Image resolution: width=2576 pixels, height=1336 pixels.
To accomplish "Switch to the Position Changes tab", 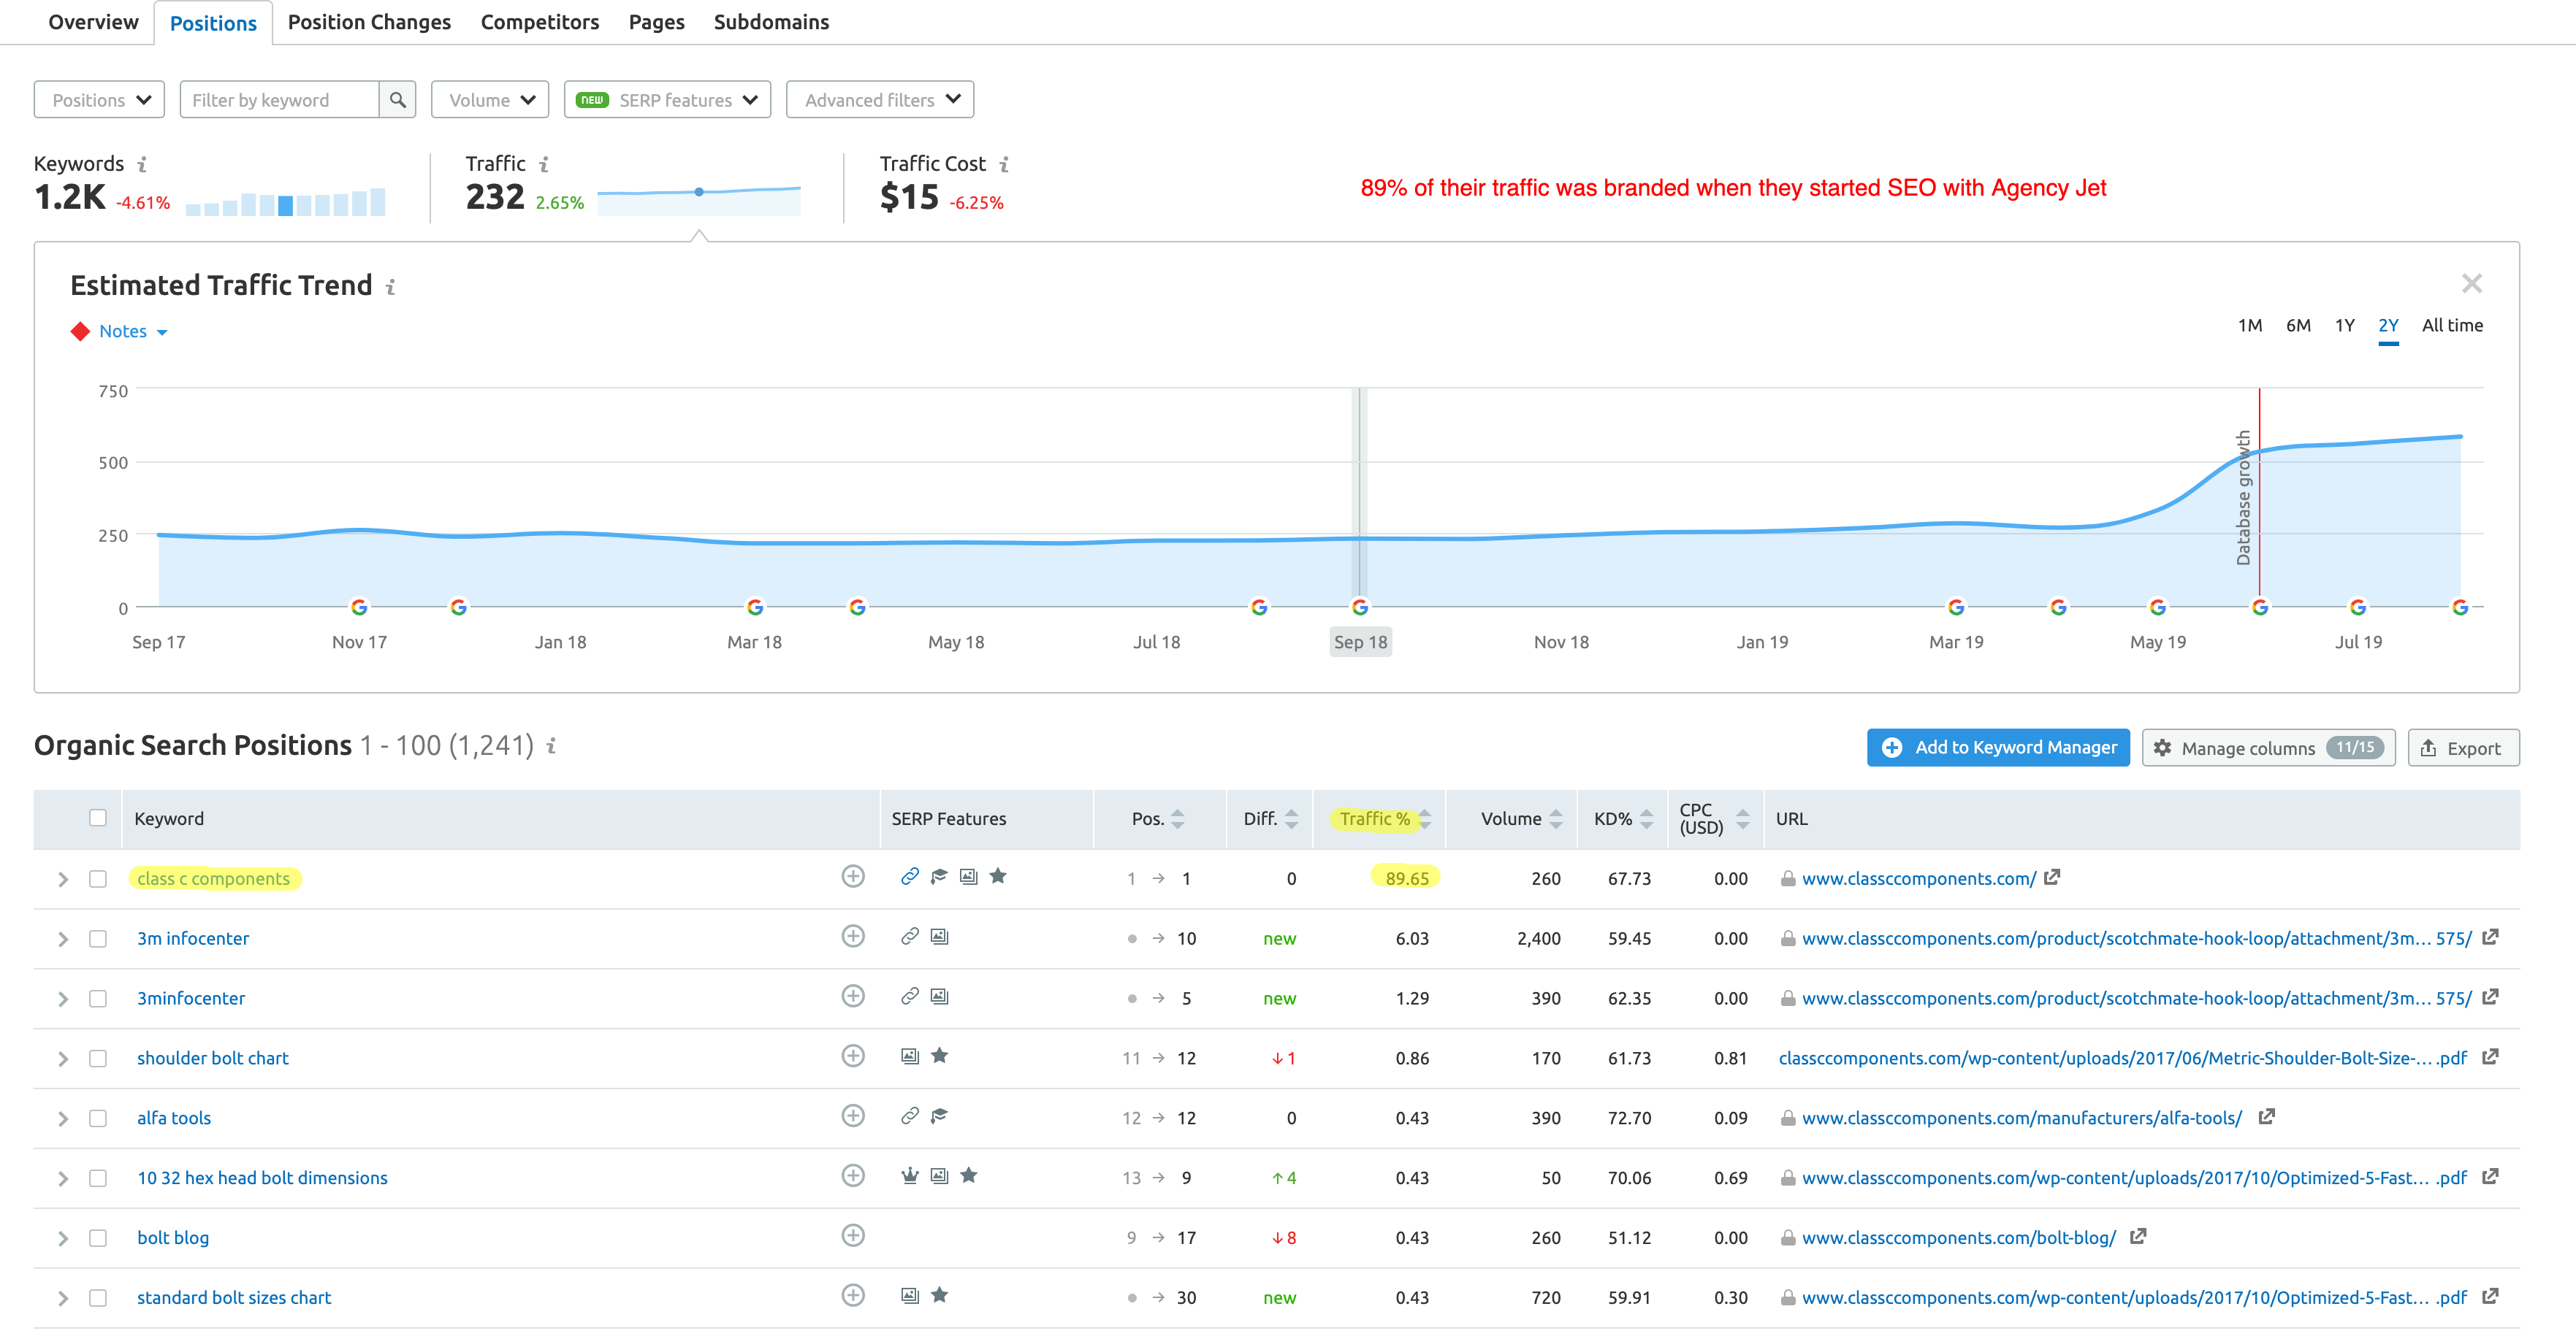I will point(369,22).
